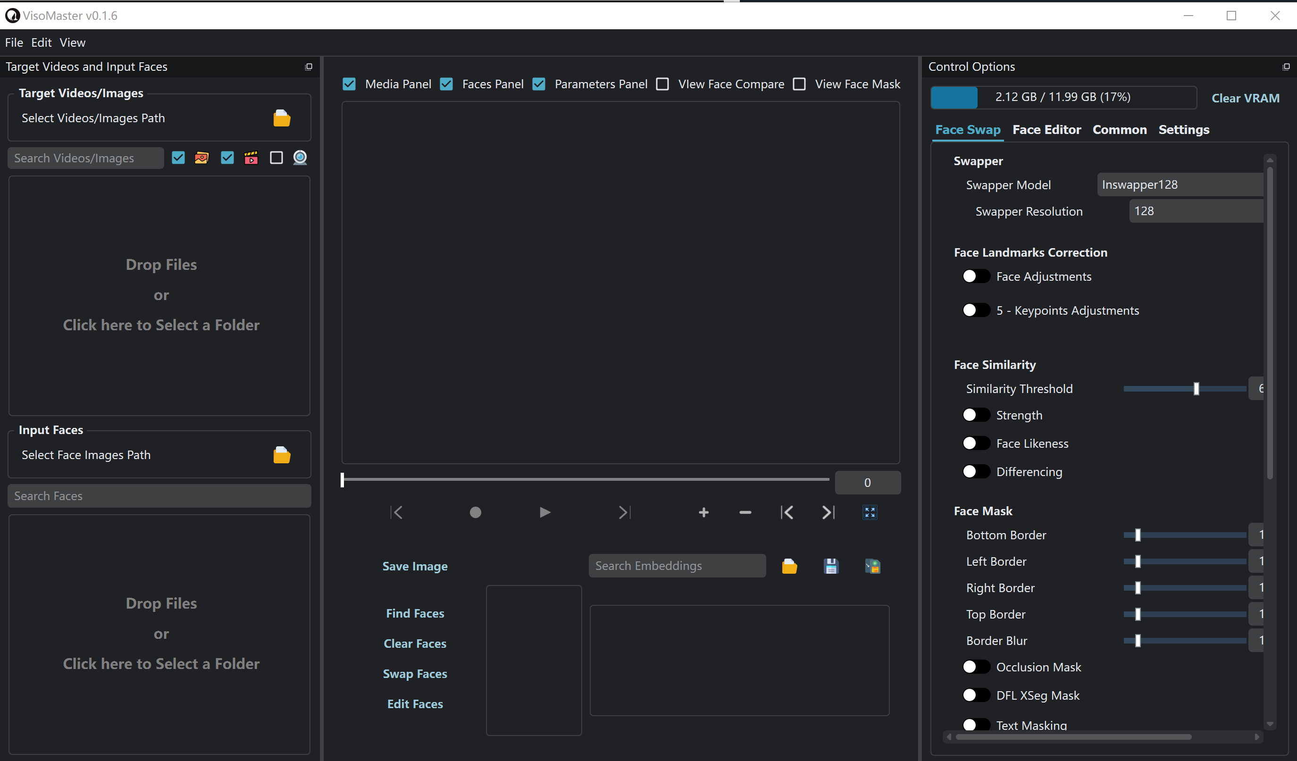The height and width of the screenshot is (761, 1297).
Task: Click the Similarity Threshold slider handle
Action: [x=1196, y=388]
